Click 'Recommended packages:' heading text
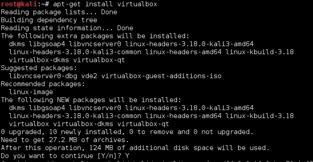The image size is (313, 162). pos(43,84)
